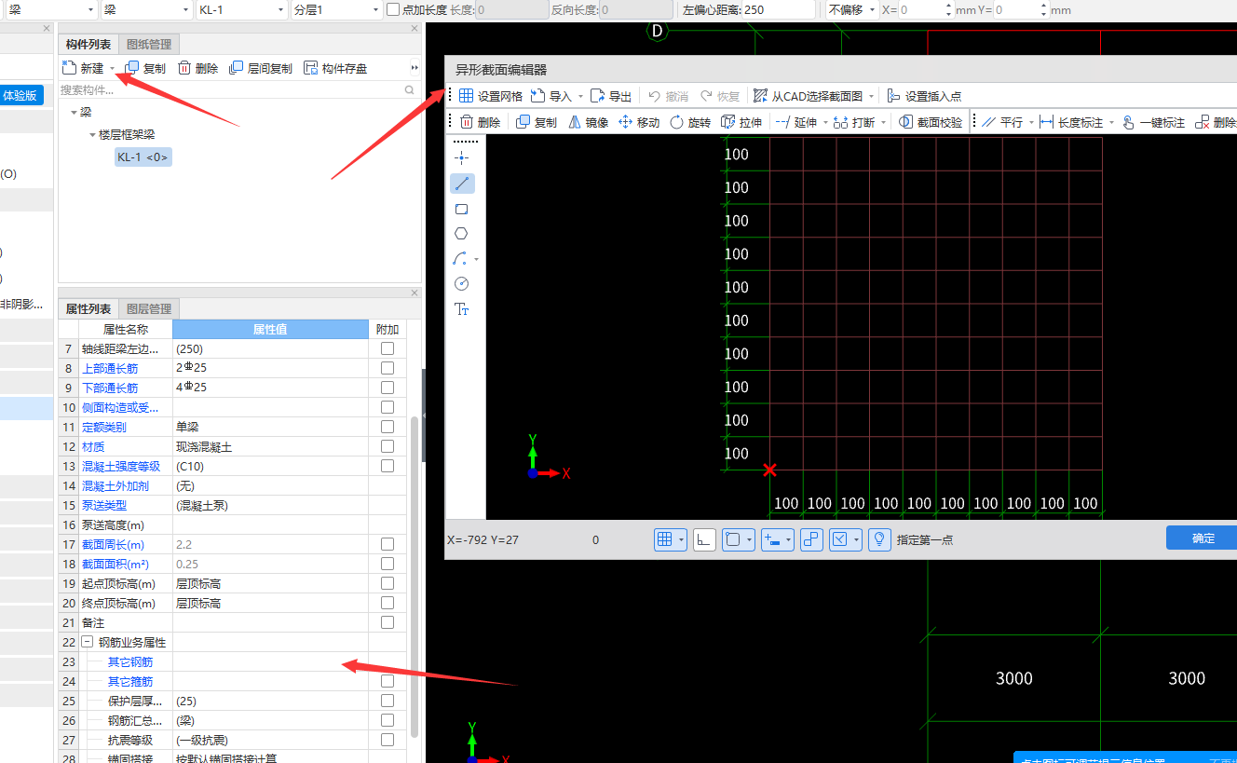Check 附加 box for 下部通长筋 row
The image size is (1237, 763).
point(387,388)
